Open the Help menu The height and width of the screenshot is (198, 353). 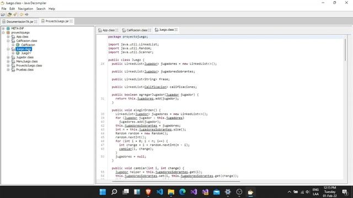(x=51, y=9)
